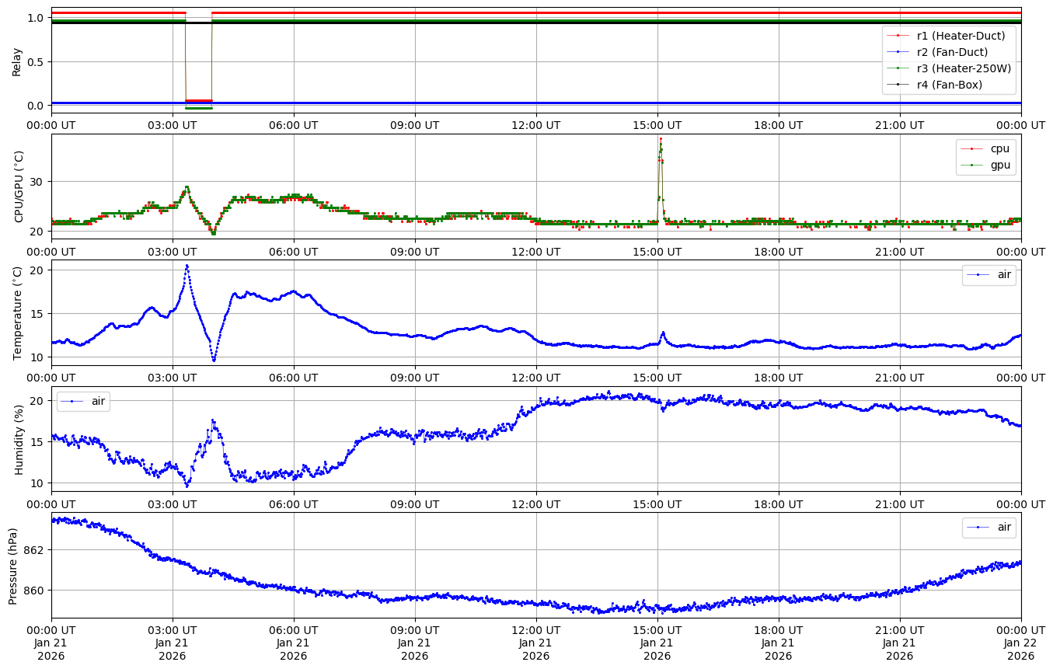1053x669 pixels.
Task: Select the r4 (Fan-Box) legend entry
Action: pyautogui.click(x=950, y=85)
